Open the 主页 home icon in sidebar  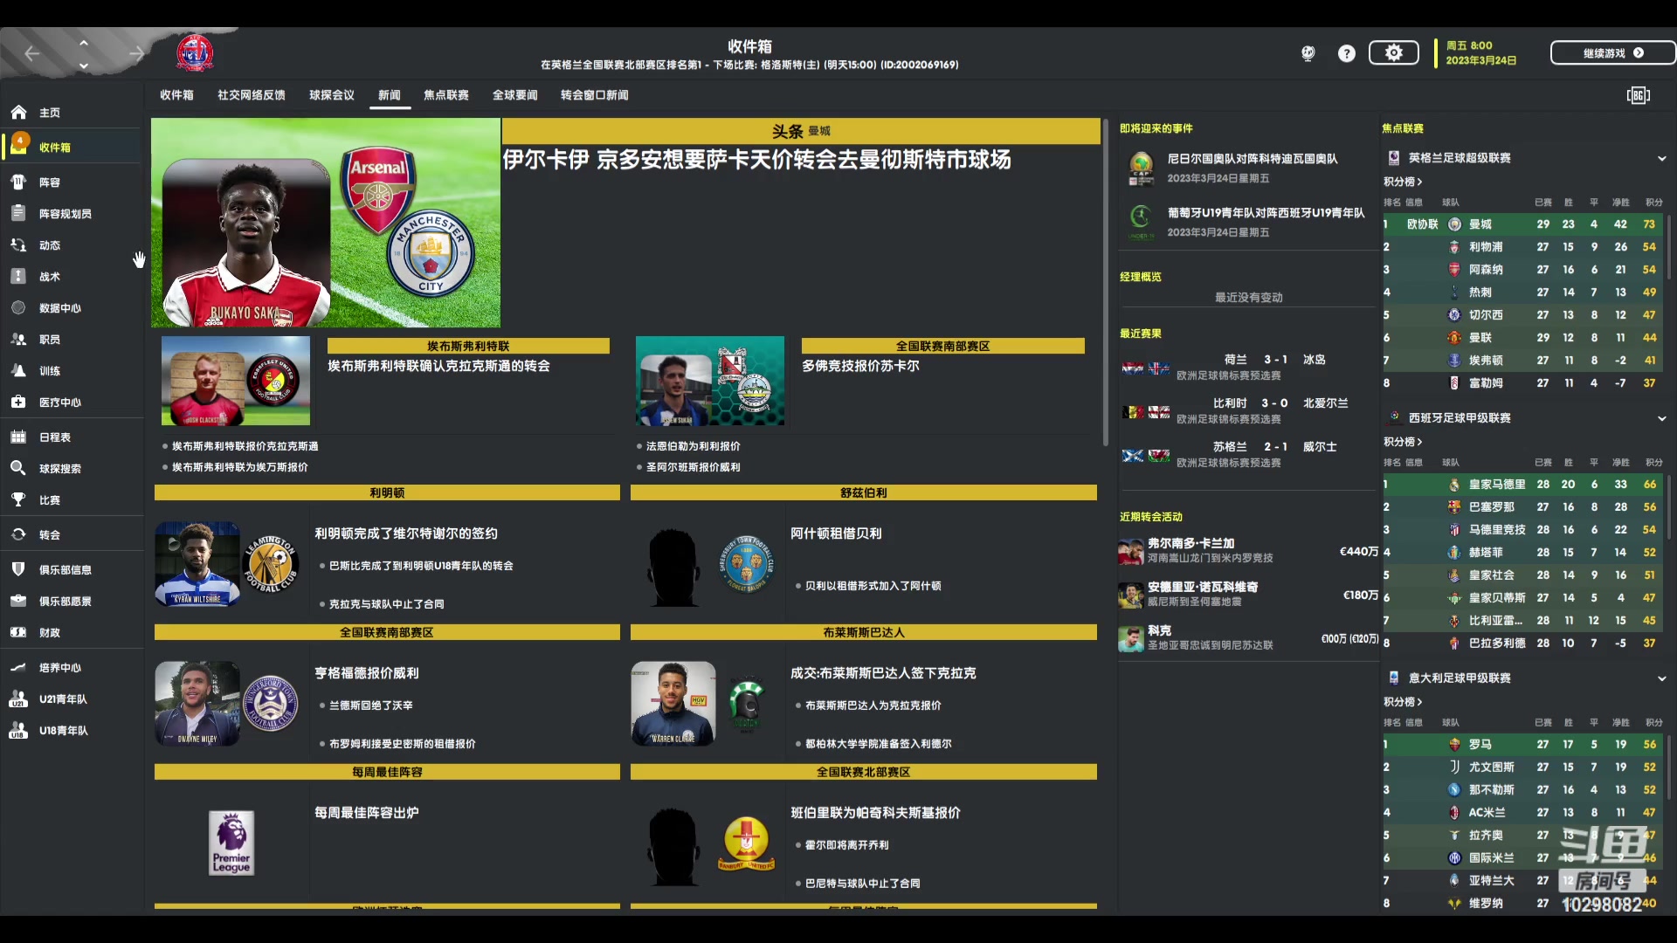tap(18, 113)
